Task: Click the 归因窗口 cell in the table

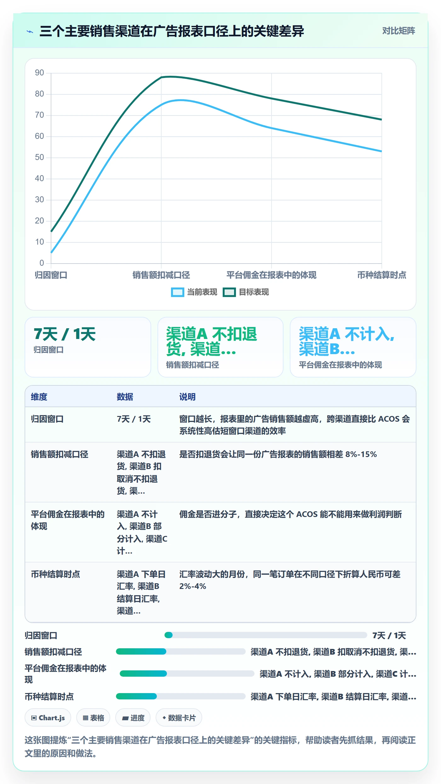Action: [x=47, y=419]
